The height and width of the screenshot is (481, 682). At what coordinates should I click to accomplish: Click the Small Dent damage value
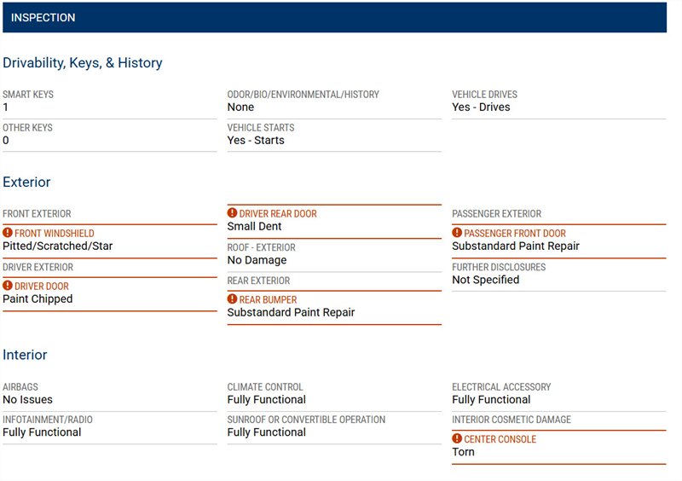coord(254,227)
